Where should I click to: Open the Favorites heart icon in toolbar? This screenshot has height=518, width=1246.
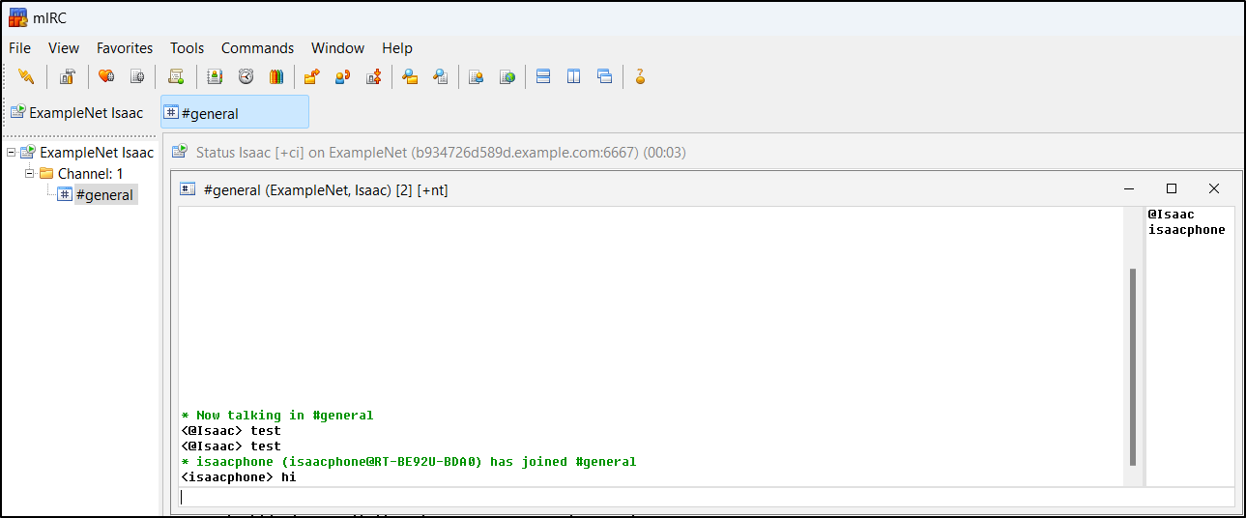pyautogui.click(x=106, y=76)
